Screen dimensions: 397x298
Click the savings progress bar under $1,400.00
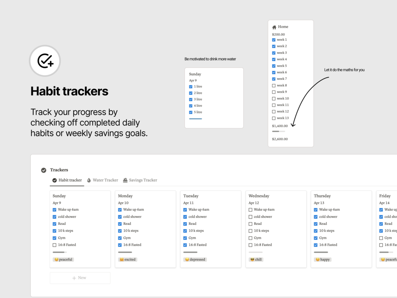(278, 131)
